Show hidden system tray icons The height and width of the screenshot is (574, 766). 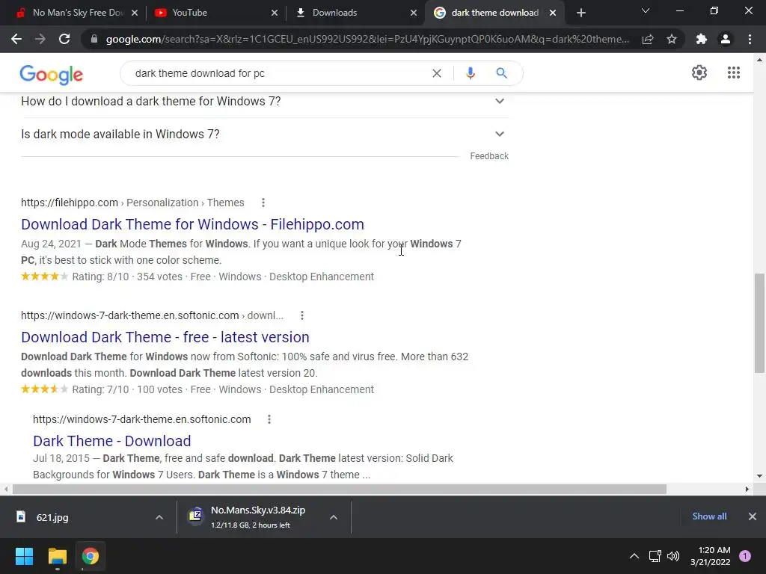(634, 556)
